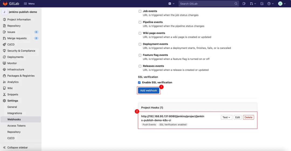Check the Deployment events checkbox
This screenshot has height=151, width=291.
pyautogui.click(x=140, y=44)
